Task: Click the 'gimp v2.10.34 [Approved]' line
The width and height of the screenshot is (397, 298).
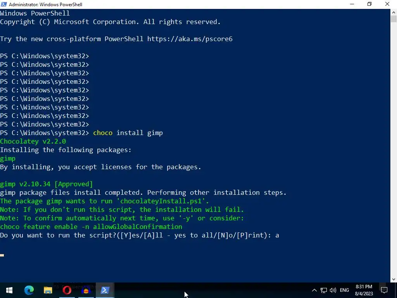Action: pyautogui.click(x=47, y=184)
